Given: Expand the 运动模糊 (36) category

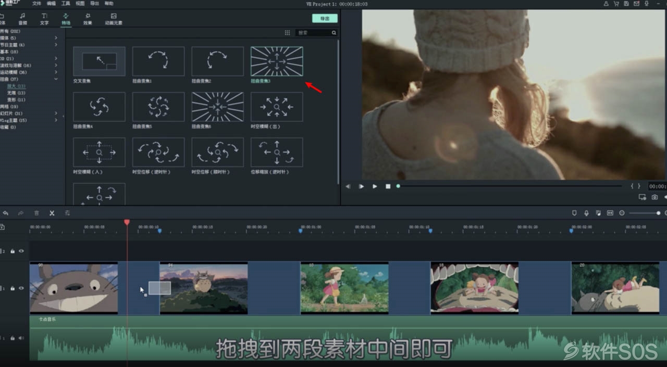Looking at the screenshot, I should 56,72.
